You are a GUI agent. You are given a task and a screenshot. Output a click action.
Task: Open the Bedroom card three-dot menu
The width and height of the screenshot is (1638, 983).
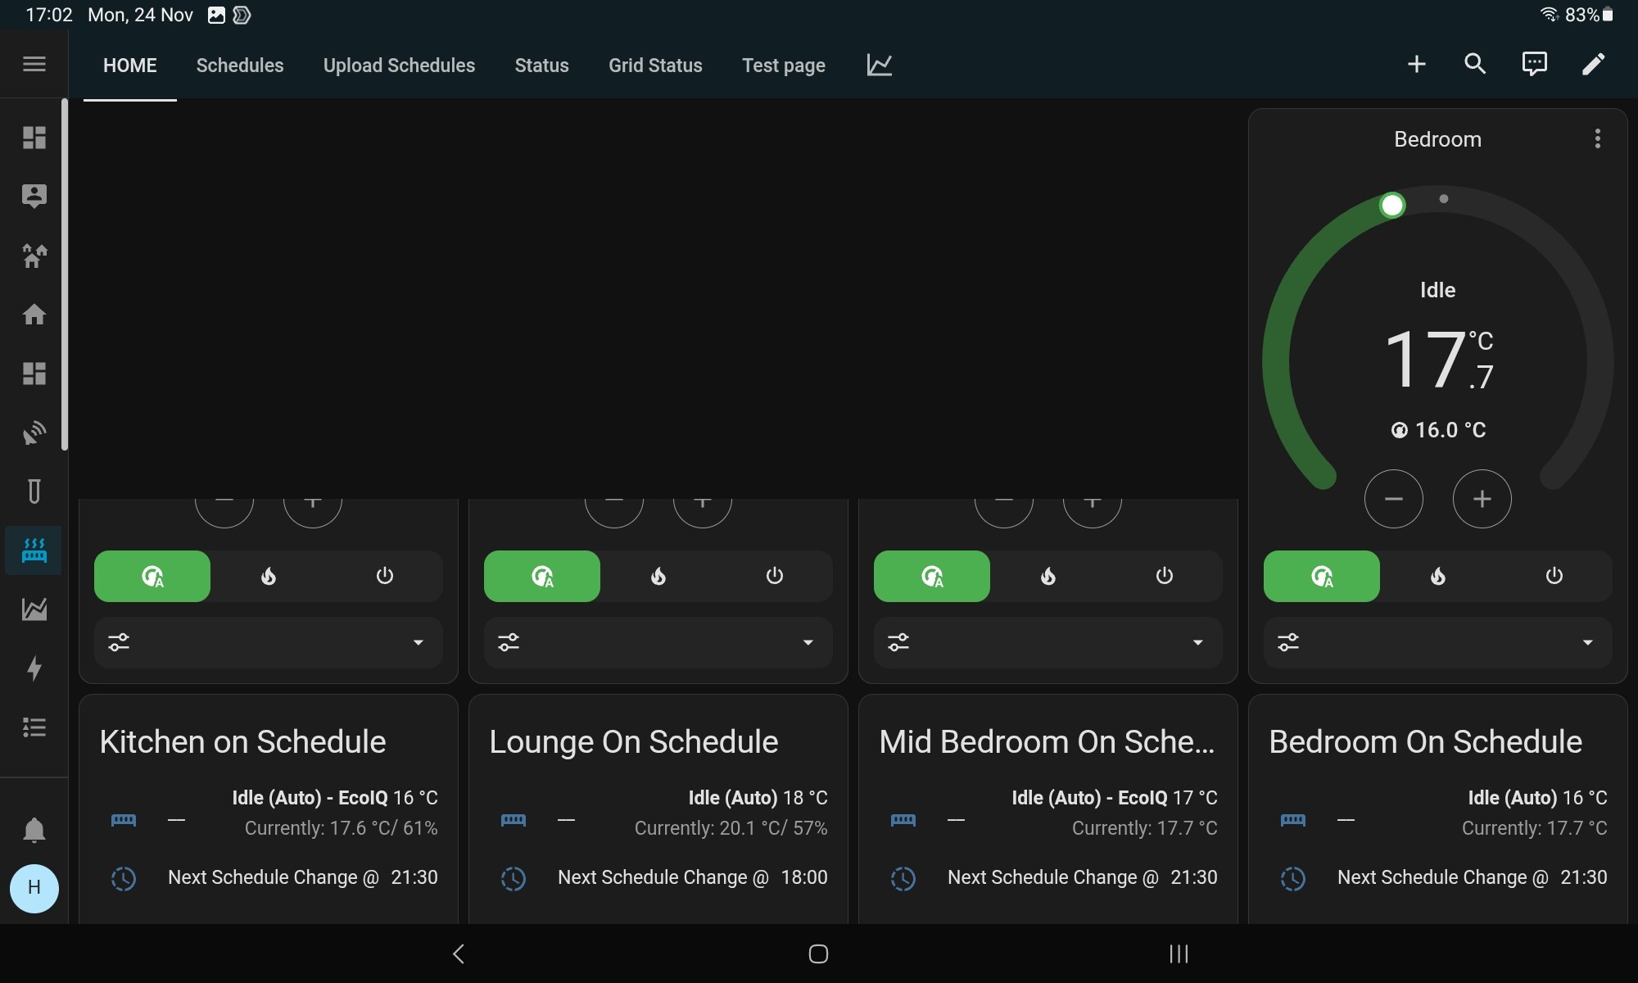1597,138
